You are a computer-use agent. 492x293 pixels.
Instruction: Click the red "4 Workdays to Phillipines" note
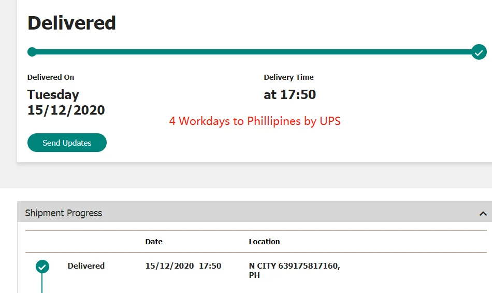click(x=254, y=121)
